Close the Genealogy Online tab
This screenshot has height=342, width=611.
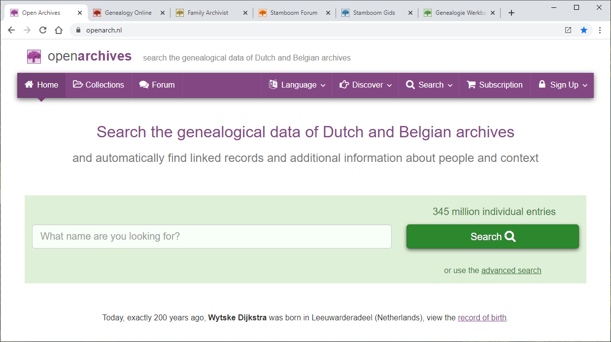(x=163, y=13)
